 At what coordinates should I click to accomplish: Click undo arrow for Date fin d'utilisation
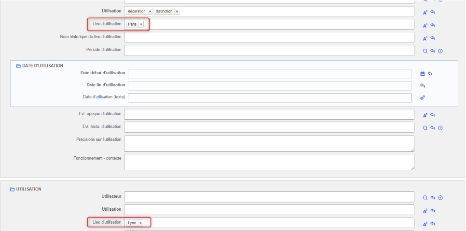click(423, 85)
